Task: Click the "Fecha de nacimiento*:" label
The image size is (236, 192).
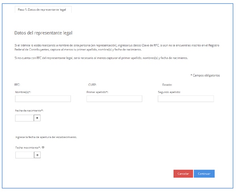Action: pyautogui.click(x=29, y=110)
